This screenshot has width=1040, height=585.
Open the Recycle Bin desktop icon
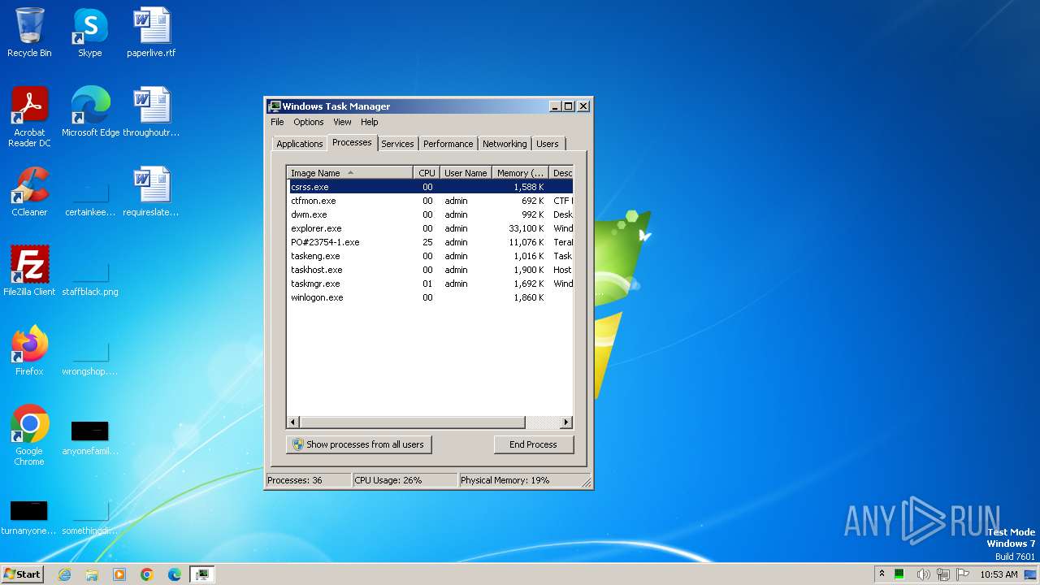click(x=29, y=32)
